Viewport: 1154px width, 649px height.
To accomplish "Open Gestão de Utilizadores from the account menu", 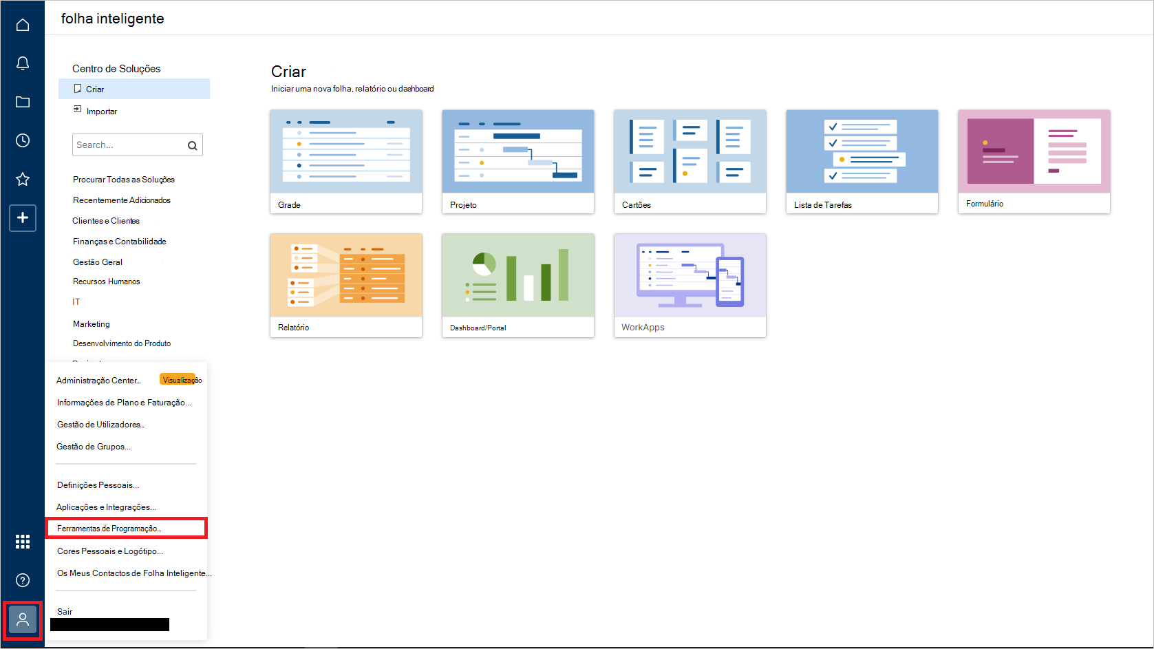I will (x=100, y=424).
